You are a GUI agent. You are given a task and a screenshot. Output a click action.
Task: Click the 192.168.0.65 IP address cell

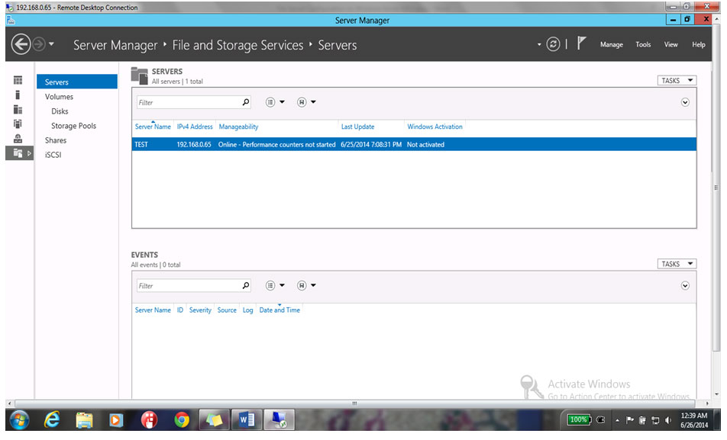[x=194, y=144]
